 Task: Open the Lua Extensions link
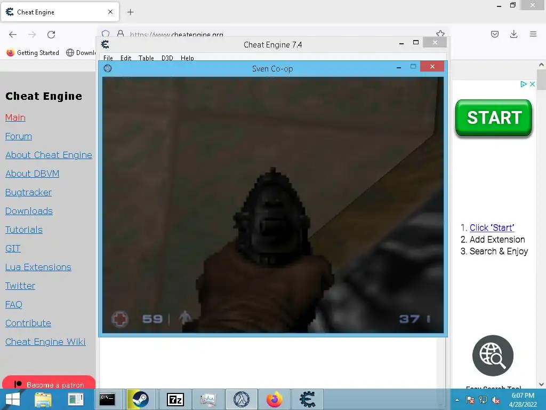point(38,267)
